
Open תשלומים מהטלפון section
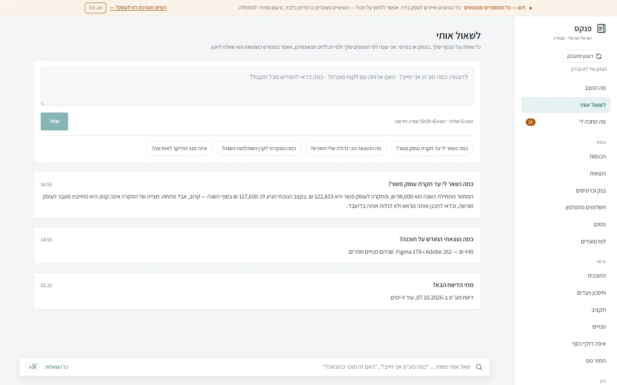click(566, 207)
